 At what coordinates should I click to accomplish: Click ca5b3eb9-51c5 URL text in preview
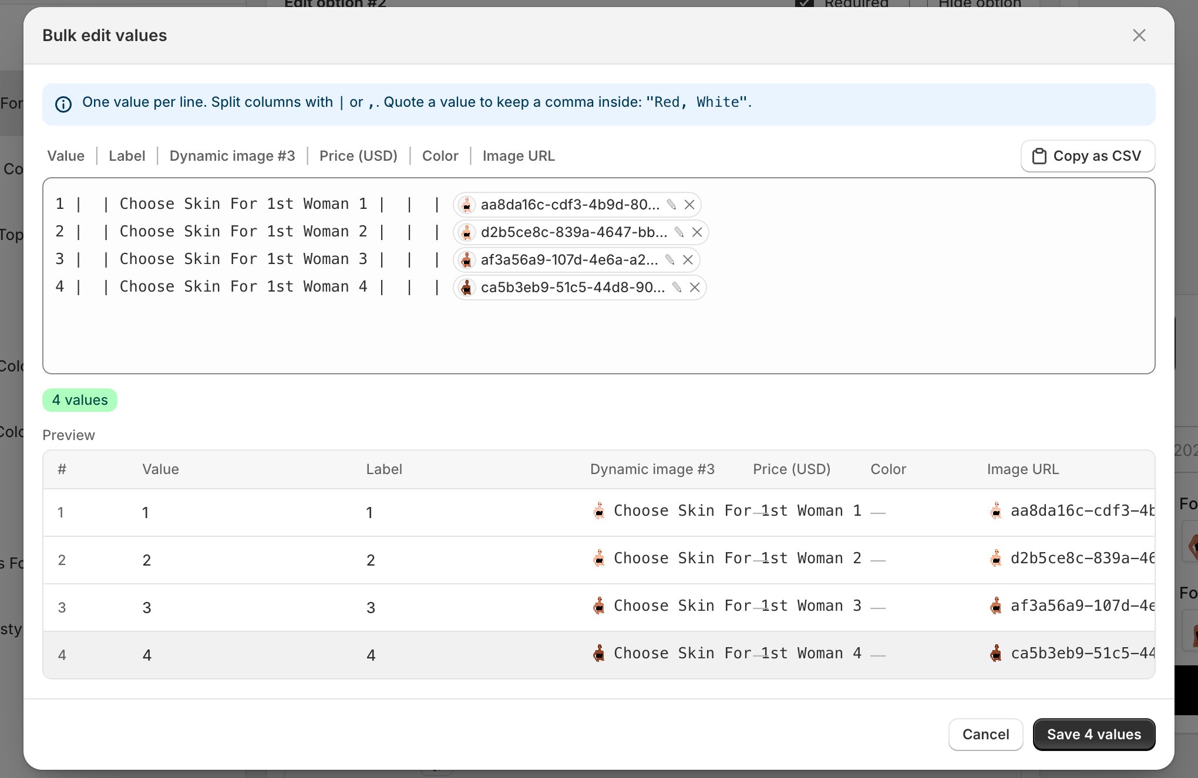(1082, 654)
